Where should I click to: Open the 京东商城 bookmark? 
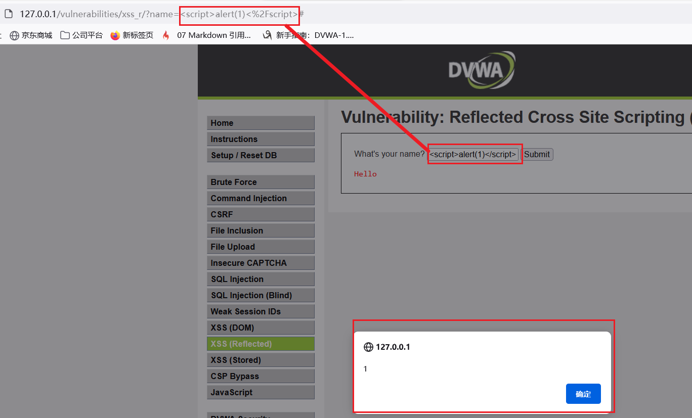coord(31,35)
